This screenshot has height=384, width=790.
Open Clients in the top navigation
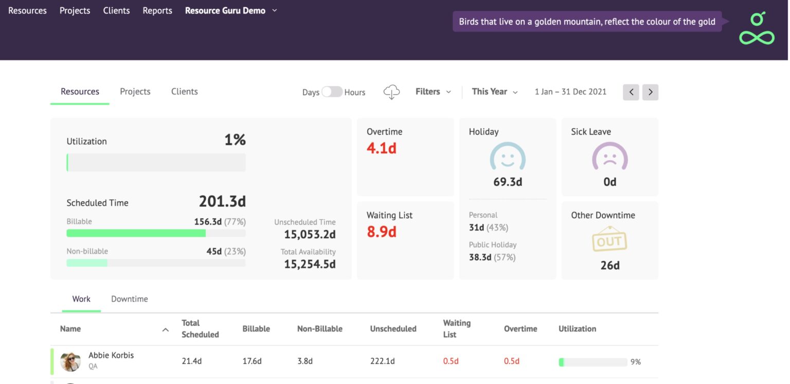116,10
